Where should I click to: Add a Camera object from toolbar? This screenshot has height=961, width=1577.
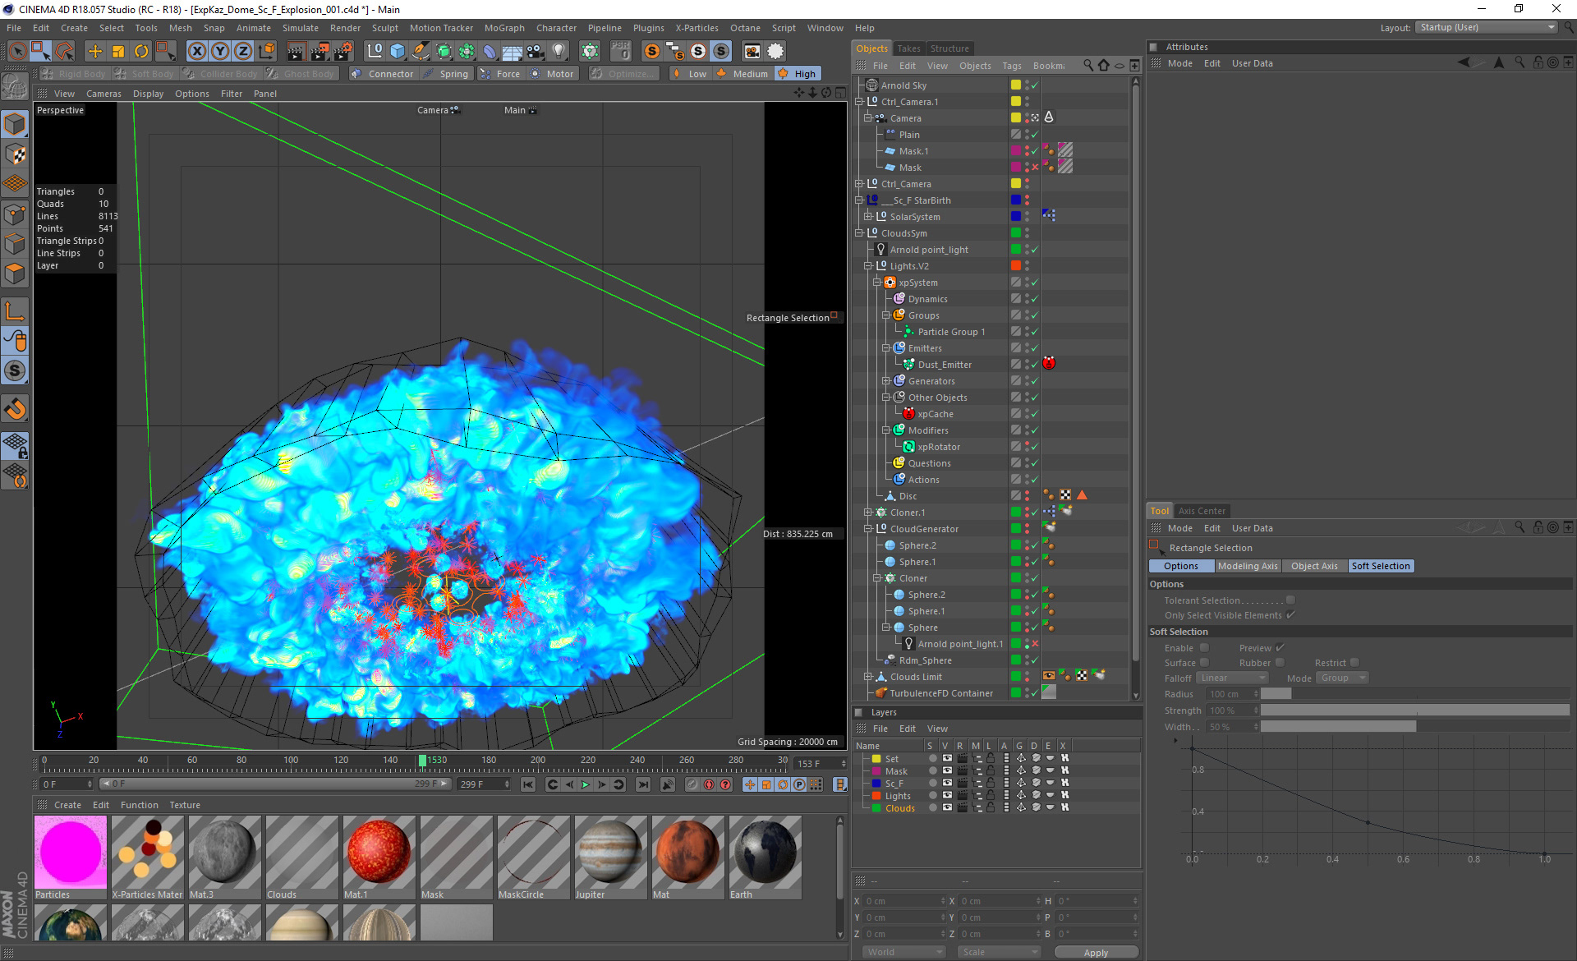pos(536,51)
